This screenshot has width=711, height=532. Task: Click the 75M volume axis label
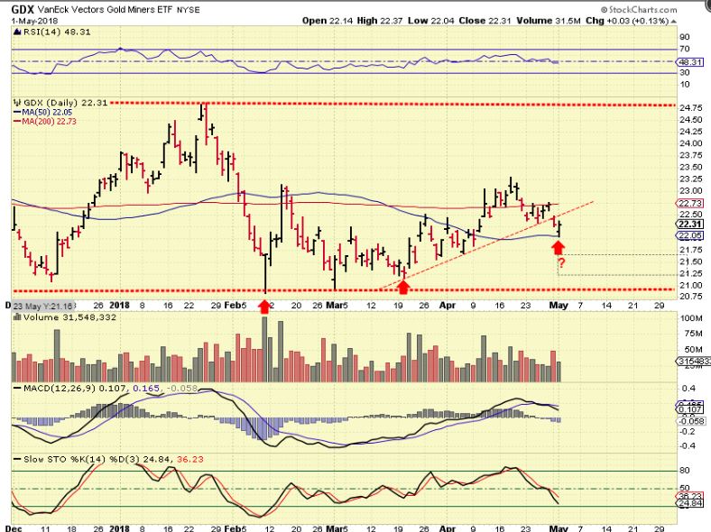(x=693, y=334)
